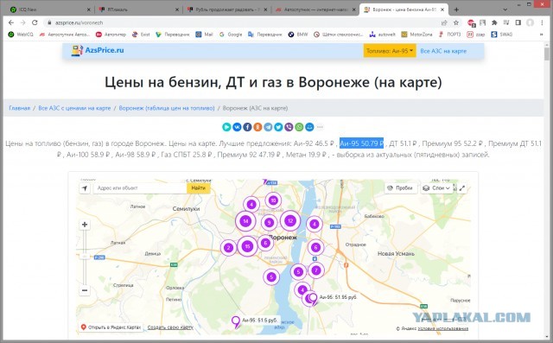Switch to the ICQ New tab
Screen dimensions: 553x343
[x=49, y=10]
